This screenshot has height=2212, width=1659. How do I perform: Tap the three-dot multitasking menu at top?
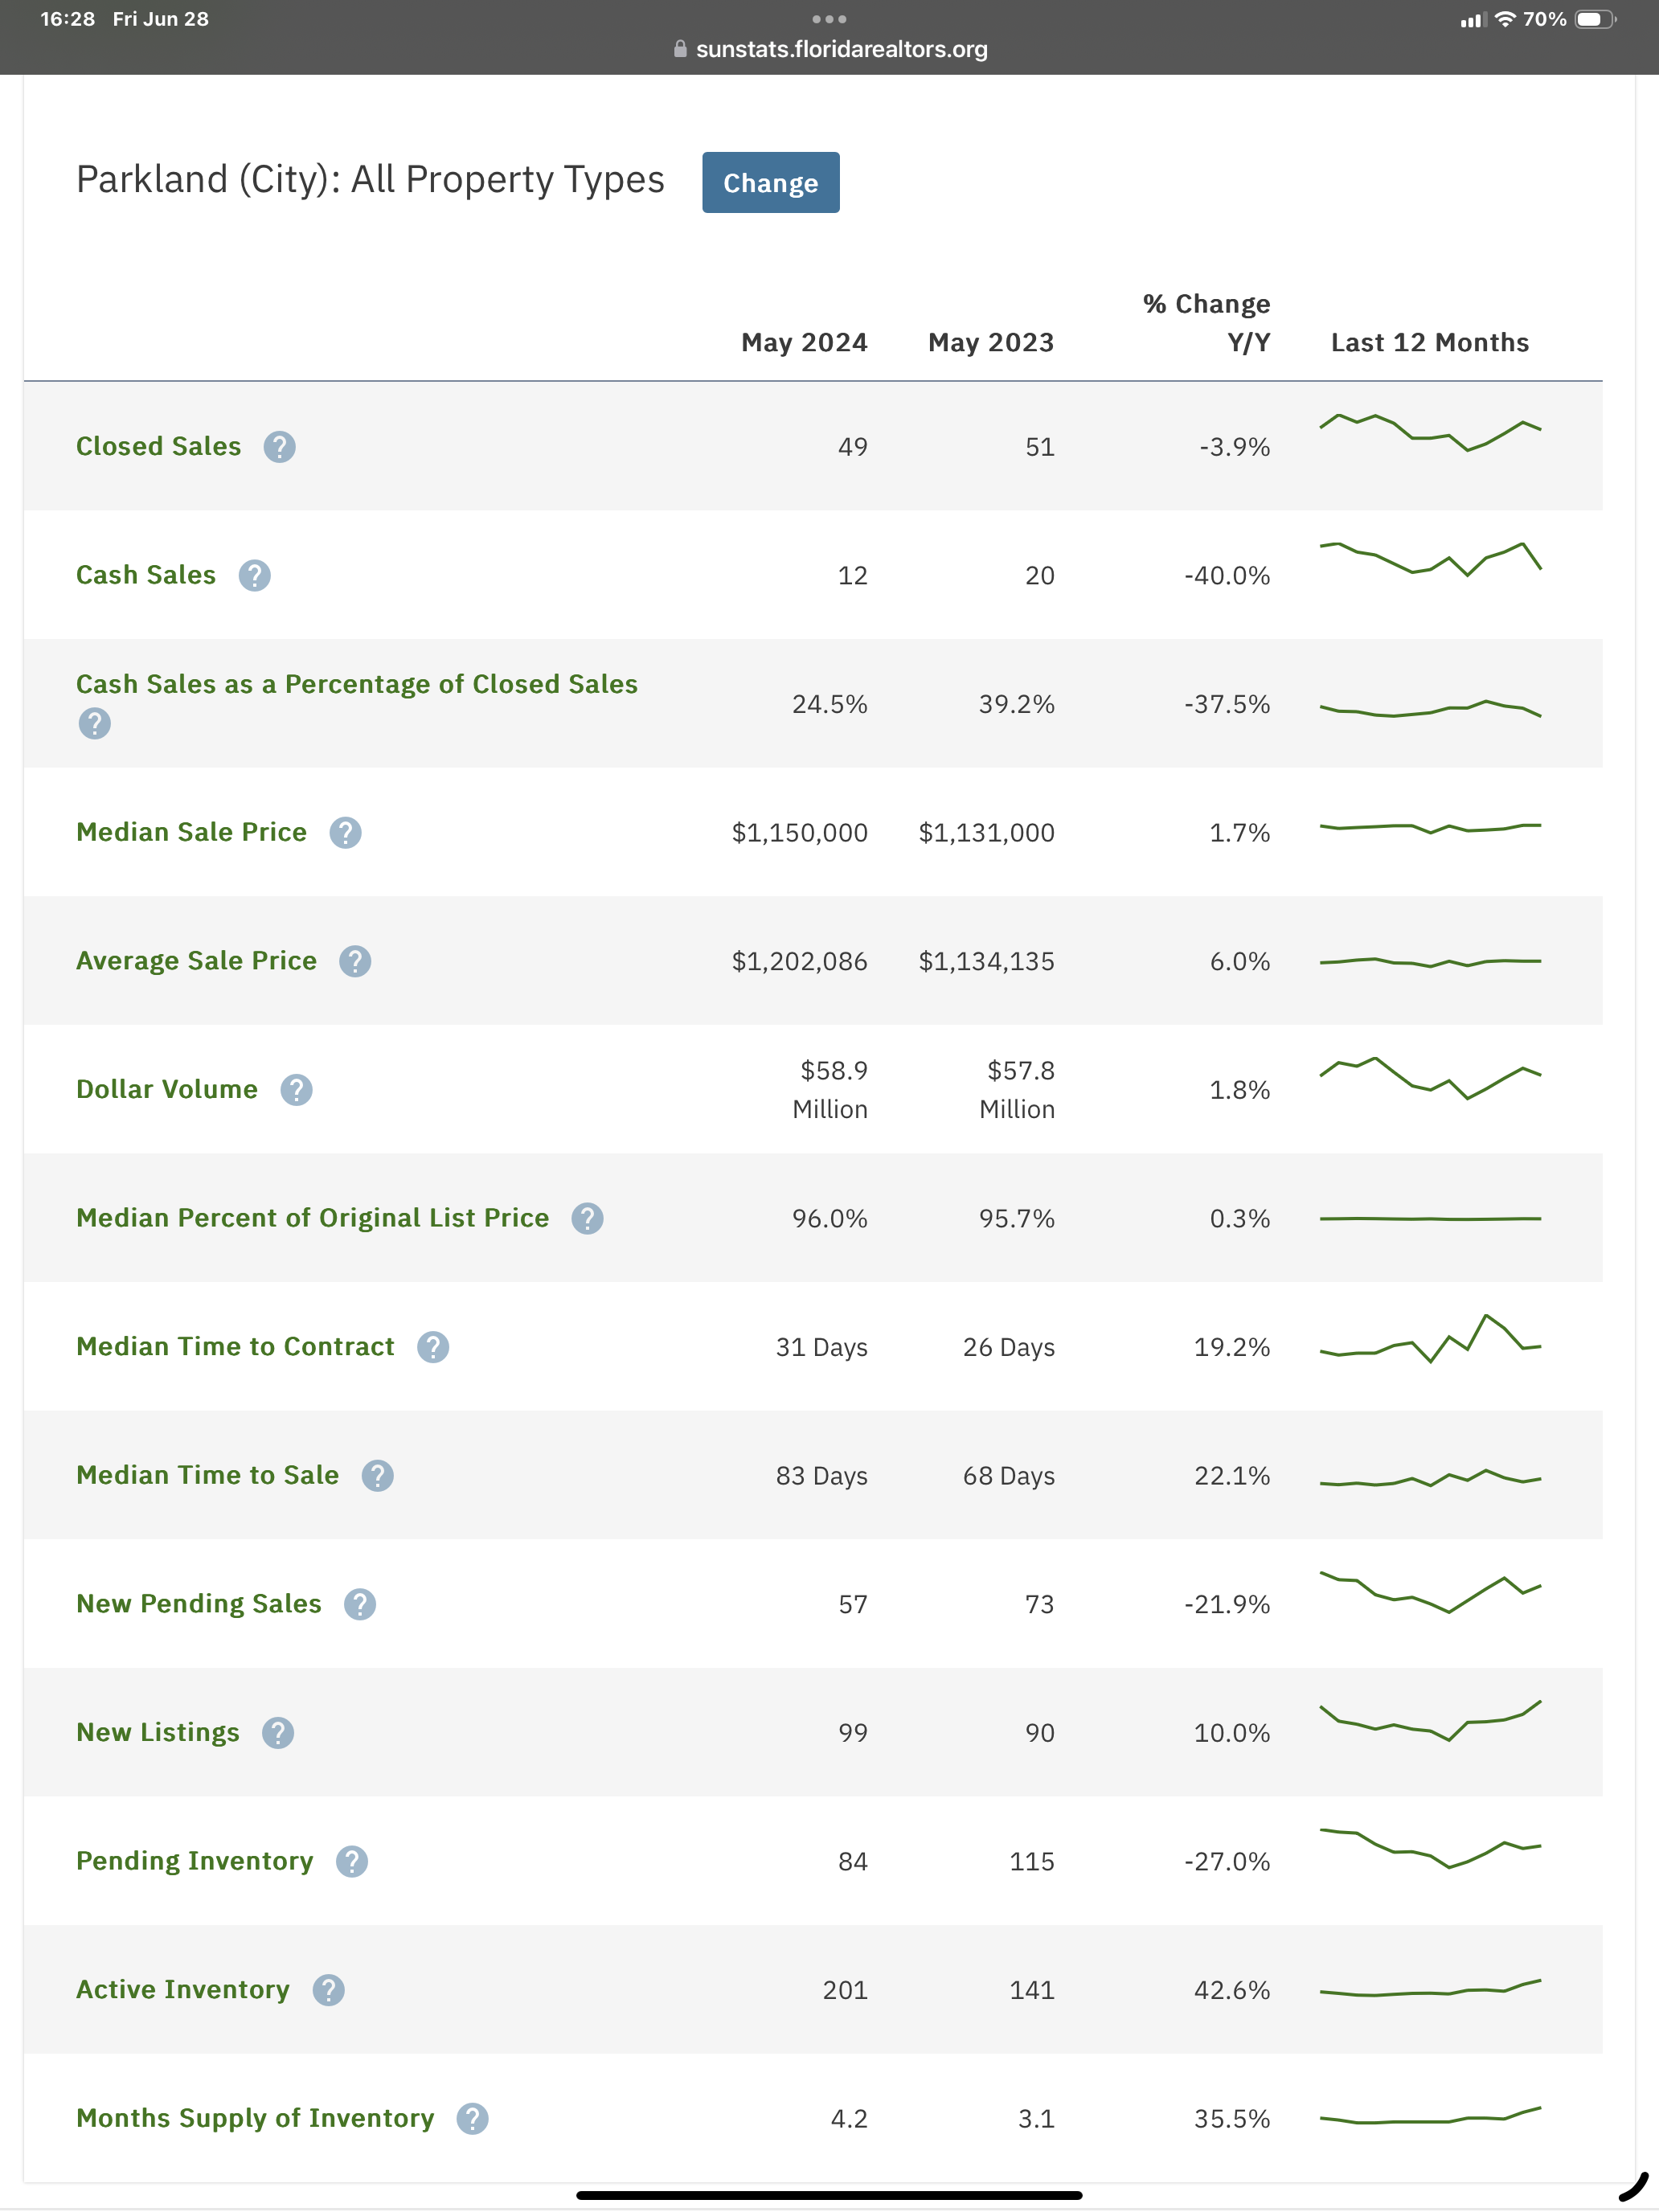(829, 19)
